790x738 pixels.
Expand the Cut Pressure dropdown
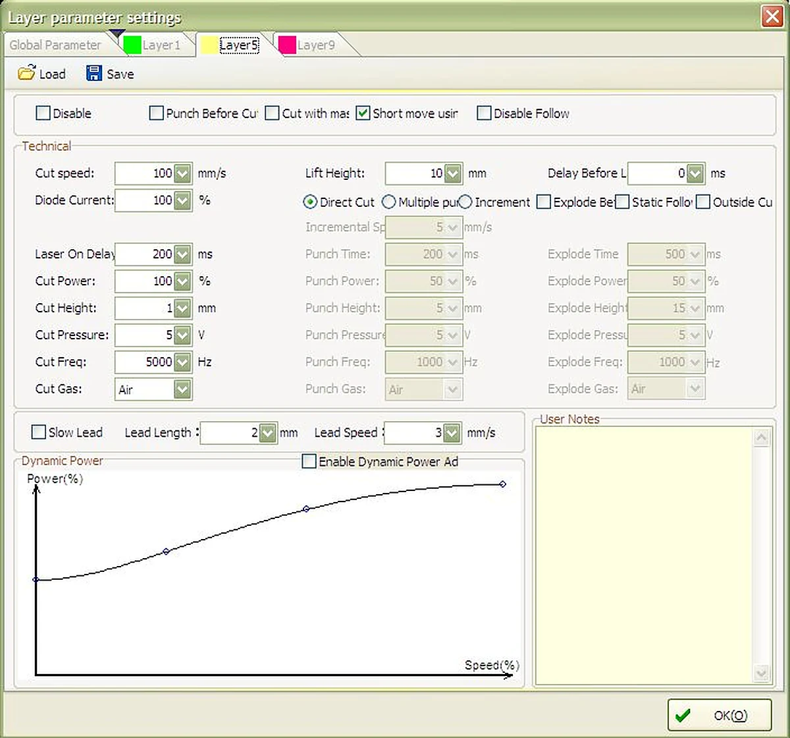tap(183, 335)
